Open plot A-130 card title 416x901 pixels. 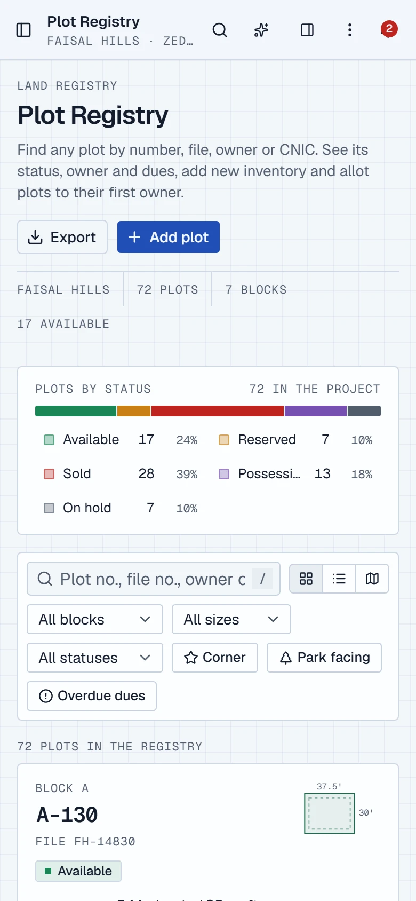tap(67, 815)
